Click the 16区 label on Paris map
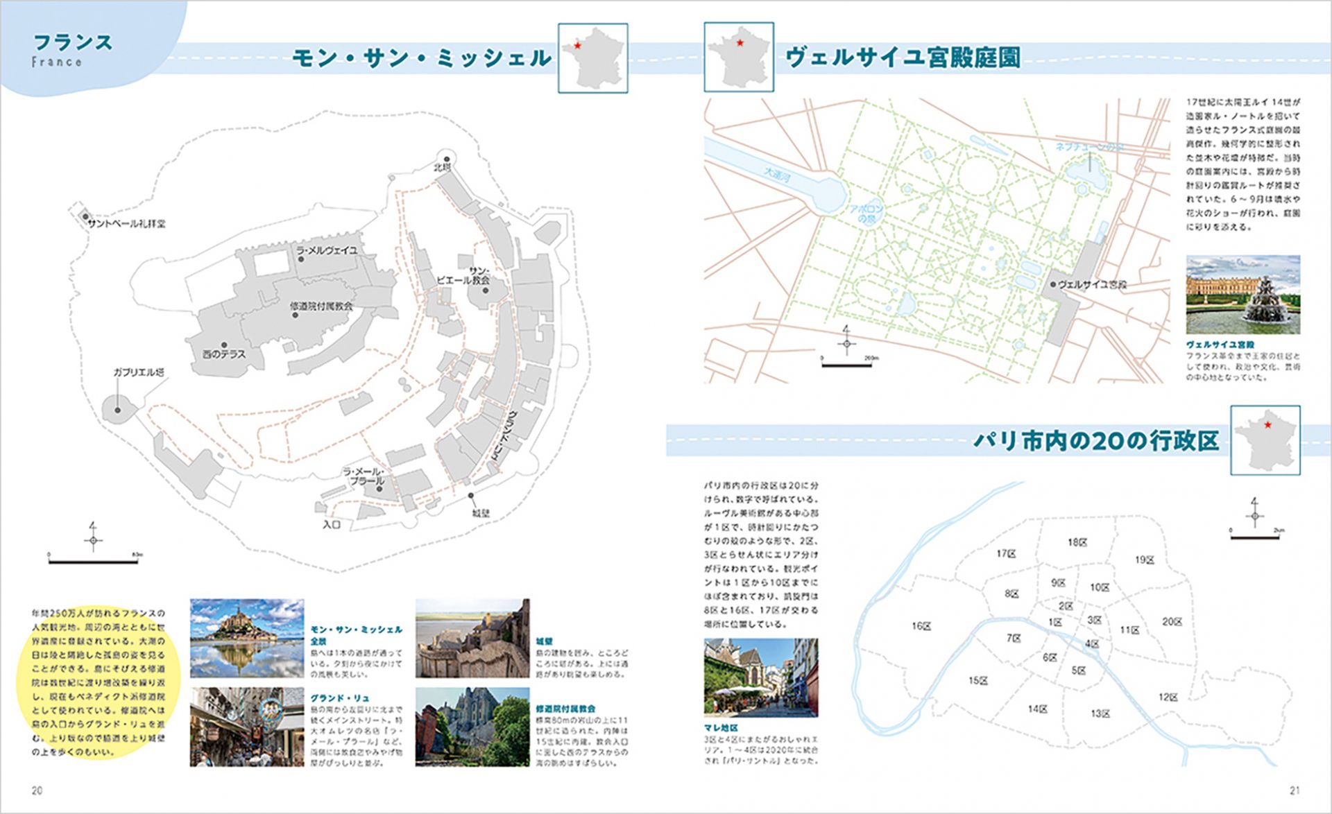The height and width of the screenshot is (814, 1332). click(921, 626)
